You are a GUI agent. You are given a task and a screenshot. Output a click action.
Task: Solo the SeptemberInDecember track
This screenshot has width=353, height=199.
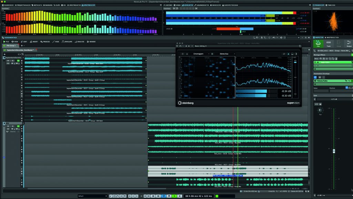(x=12, y=61)
